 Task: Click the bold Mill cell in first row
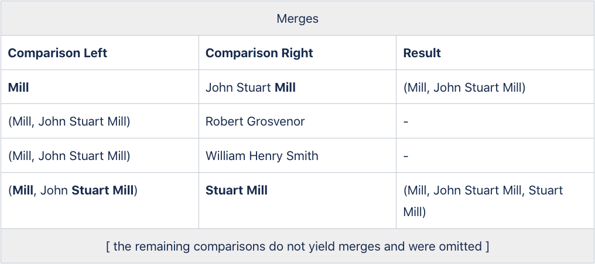(x=19, y=88)
